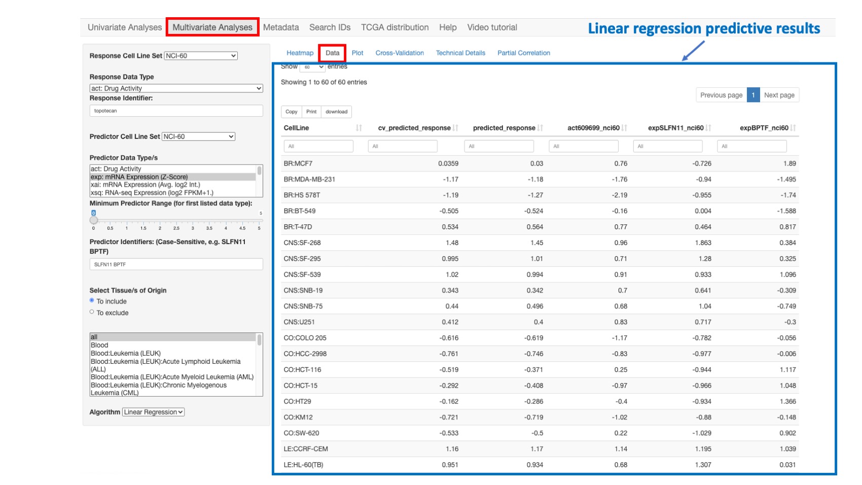Click the CellLine filter input field
Viewport: 862px width, 485px height.
(319, 146)
